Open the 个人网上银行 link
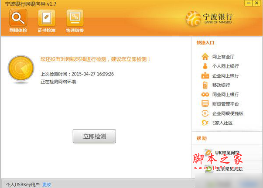The image size is (263, 188). click(x=225, y=66)
